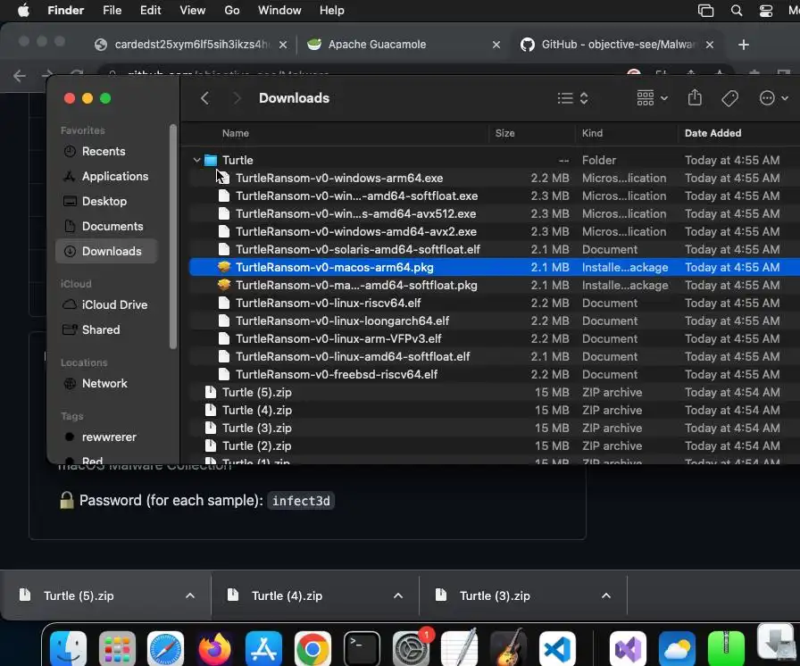
Task: Select the amd64-softfloat.pkg package icon
Action: [224, 285]
